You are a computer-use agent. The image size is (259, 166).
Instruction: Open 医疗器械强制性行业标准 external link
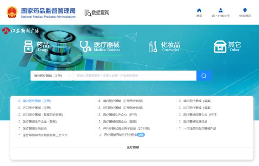coord(120,135)
